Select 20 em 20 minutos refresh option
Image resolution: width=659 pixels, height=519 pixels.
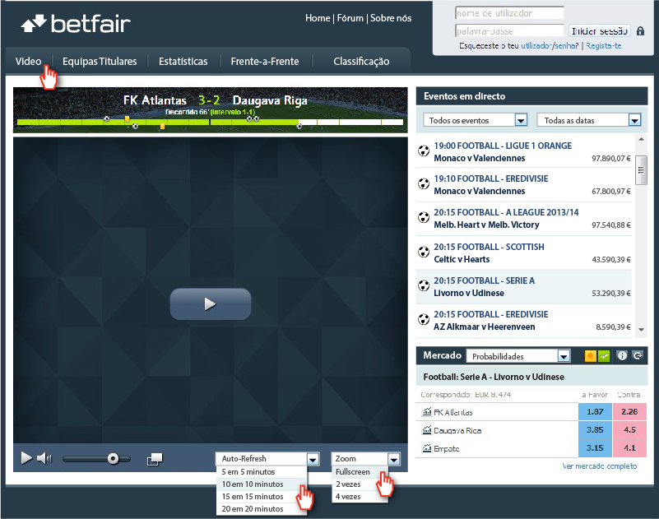[262, 508]
